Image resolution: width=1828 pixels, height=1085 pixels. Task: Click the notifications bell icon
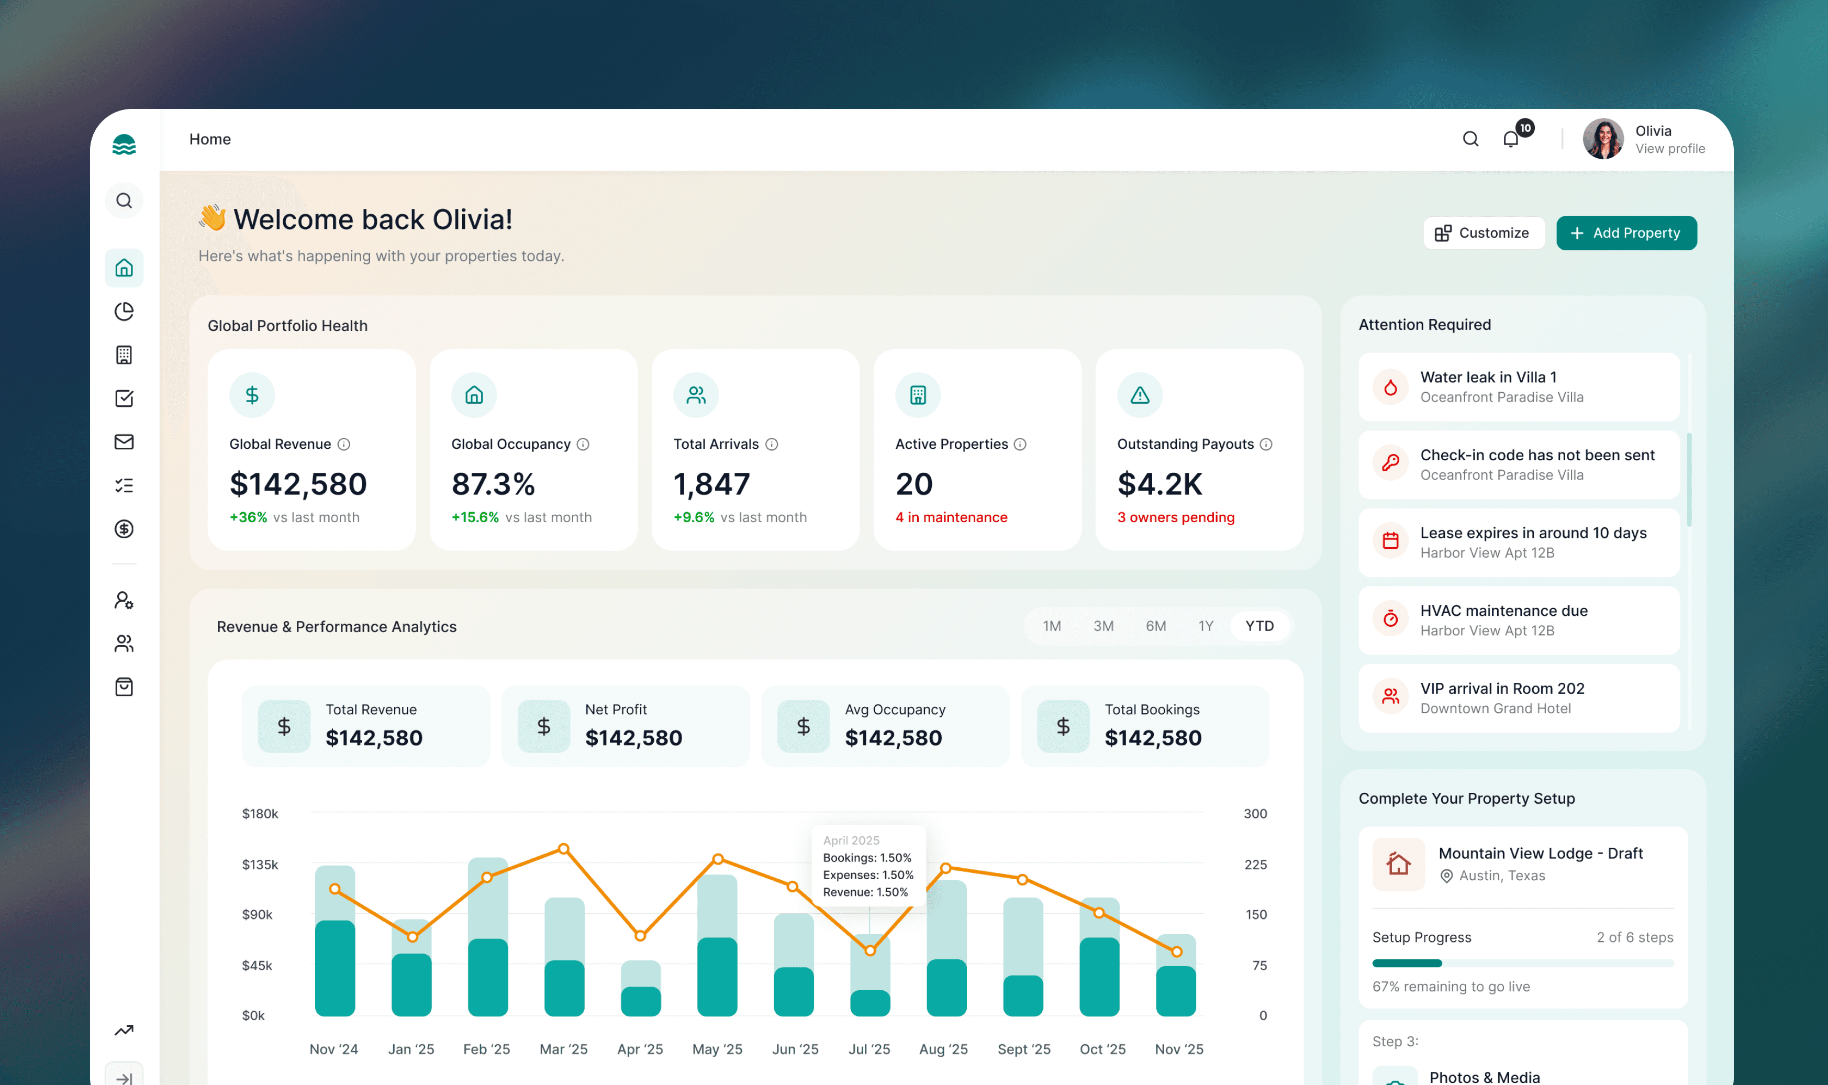coord(1511,139)
